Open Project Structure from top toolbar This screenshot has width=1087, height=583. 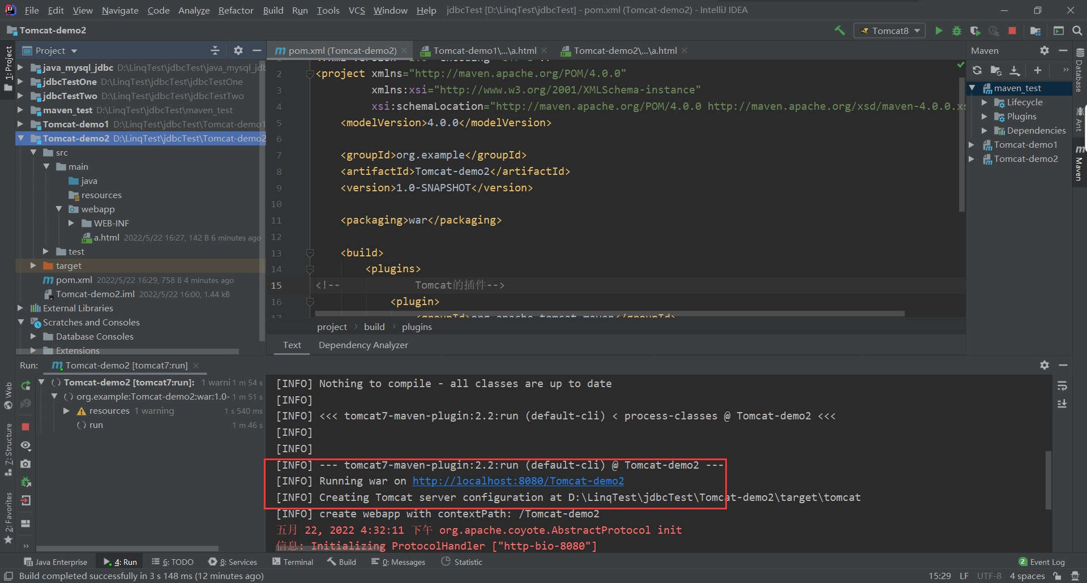(x=1035, y=31)
